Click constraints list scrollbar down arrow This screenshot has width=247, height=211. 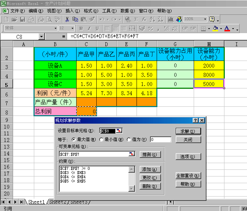(132, 189)
